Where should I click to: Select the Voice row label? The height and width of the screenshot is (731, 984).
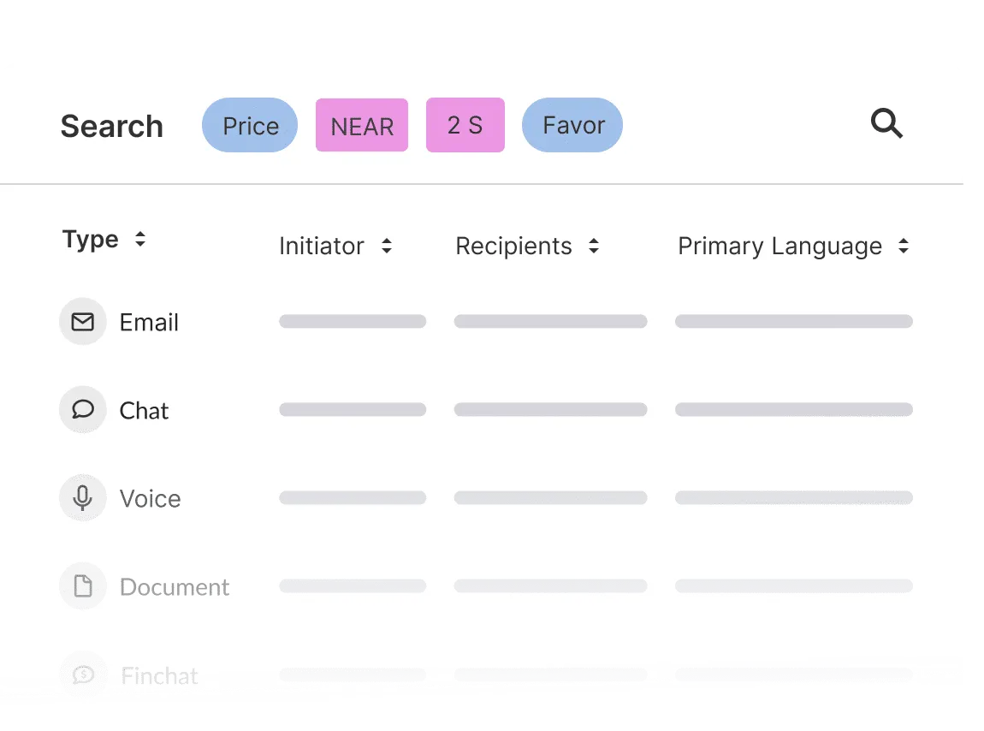(150, 499)
